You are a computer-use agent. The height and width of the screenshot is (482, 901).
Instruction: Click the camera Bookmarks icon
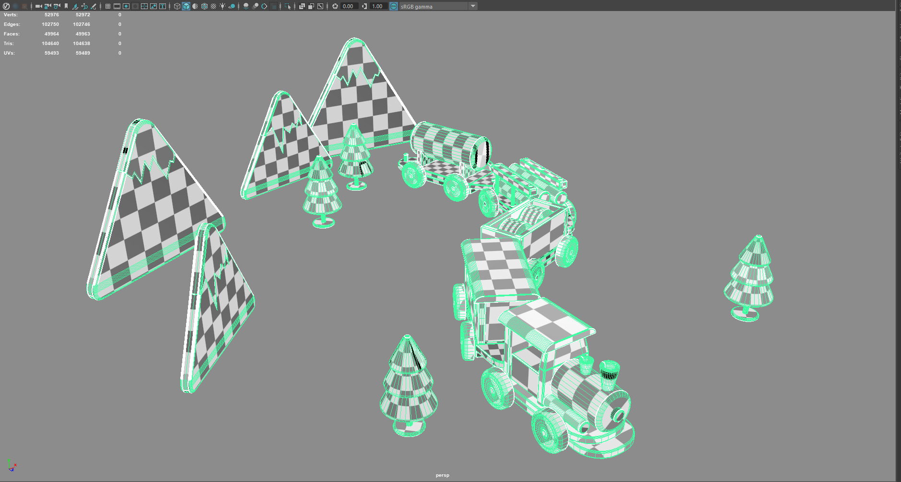pyautogui.click(x=66, y=6)
